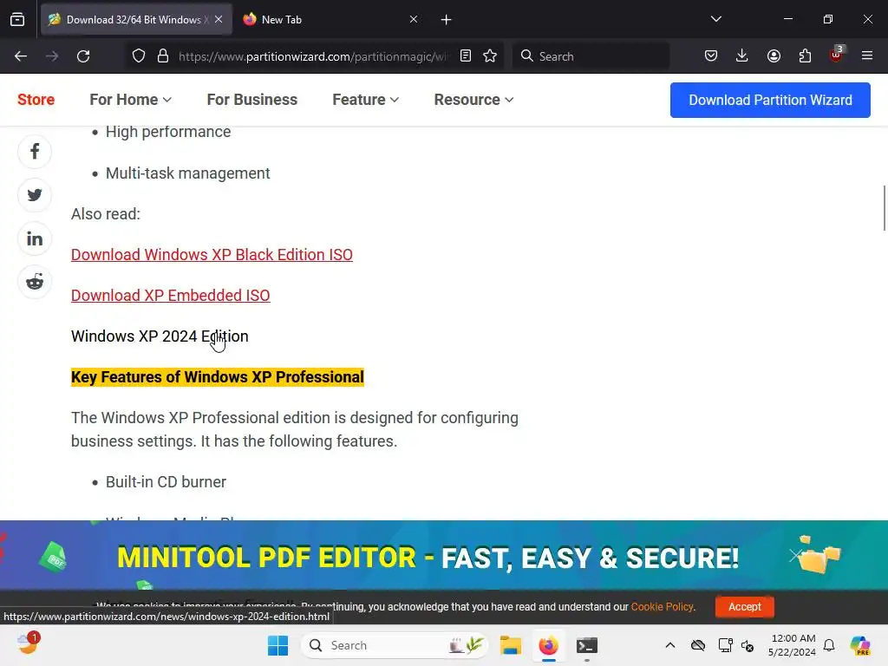
Task: Share article on Reddit
Action: click(35, 282)
